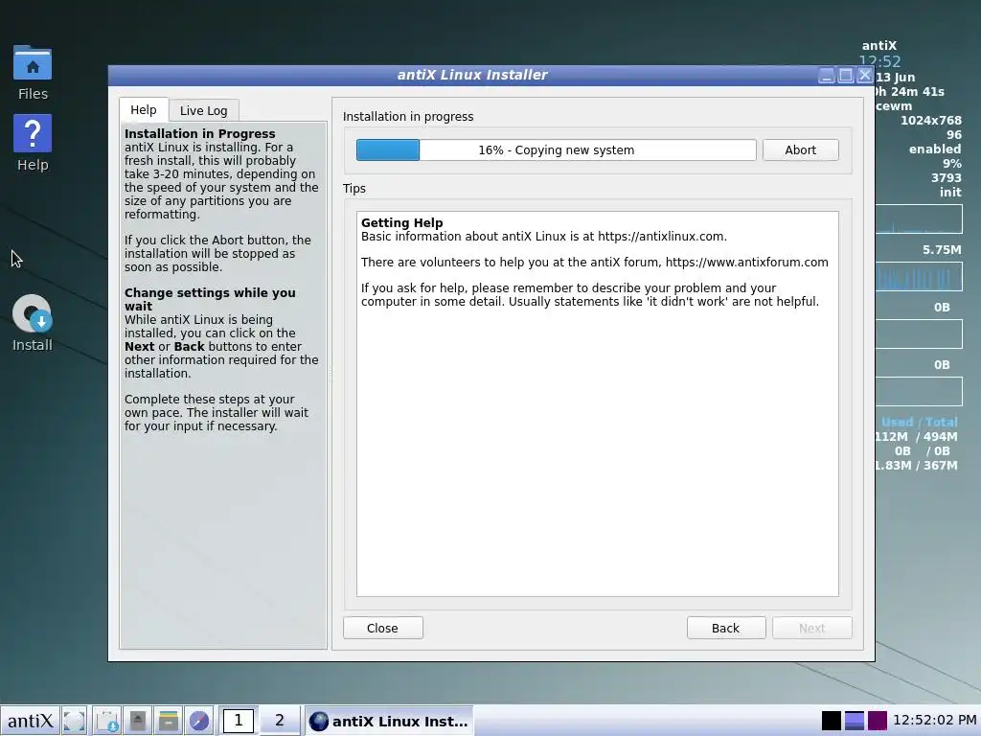981x736 pixels.
Task: Click 'Change settings while you wait' heading
Action: pyautogui.click(x=210, y=299)
